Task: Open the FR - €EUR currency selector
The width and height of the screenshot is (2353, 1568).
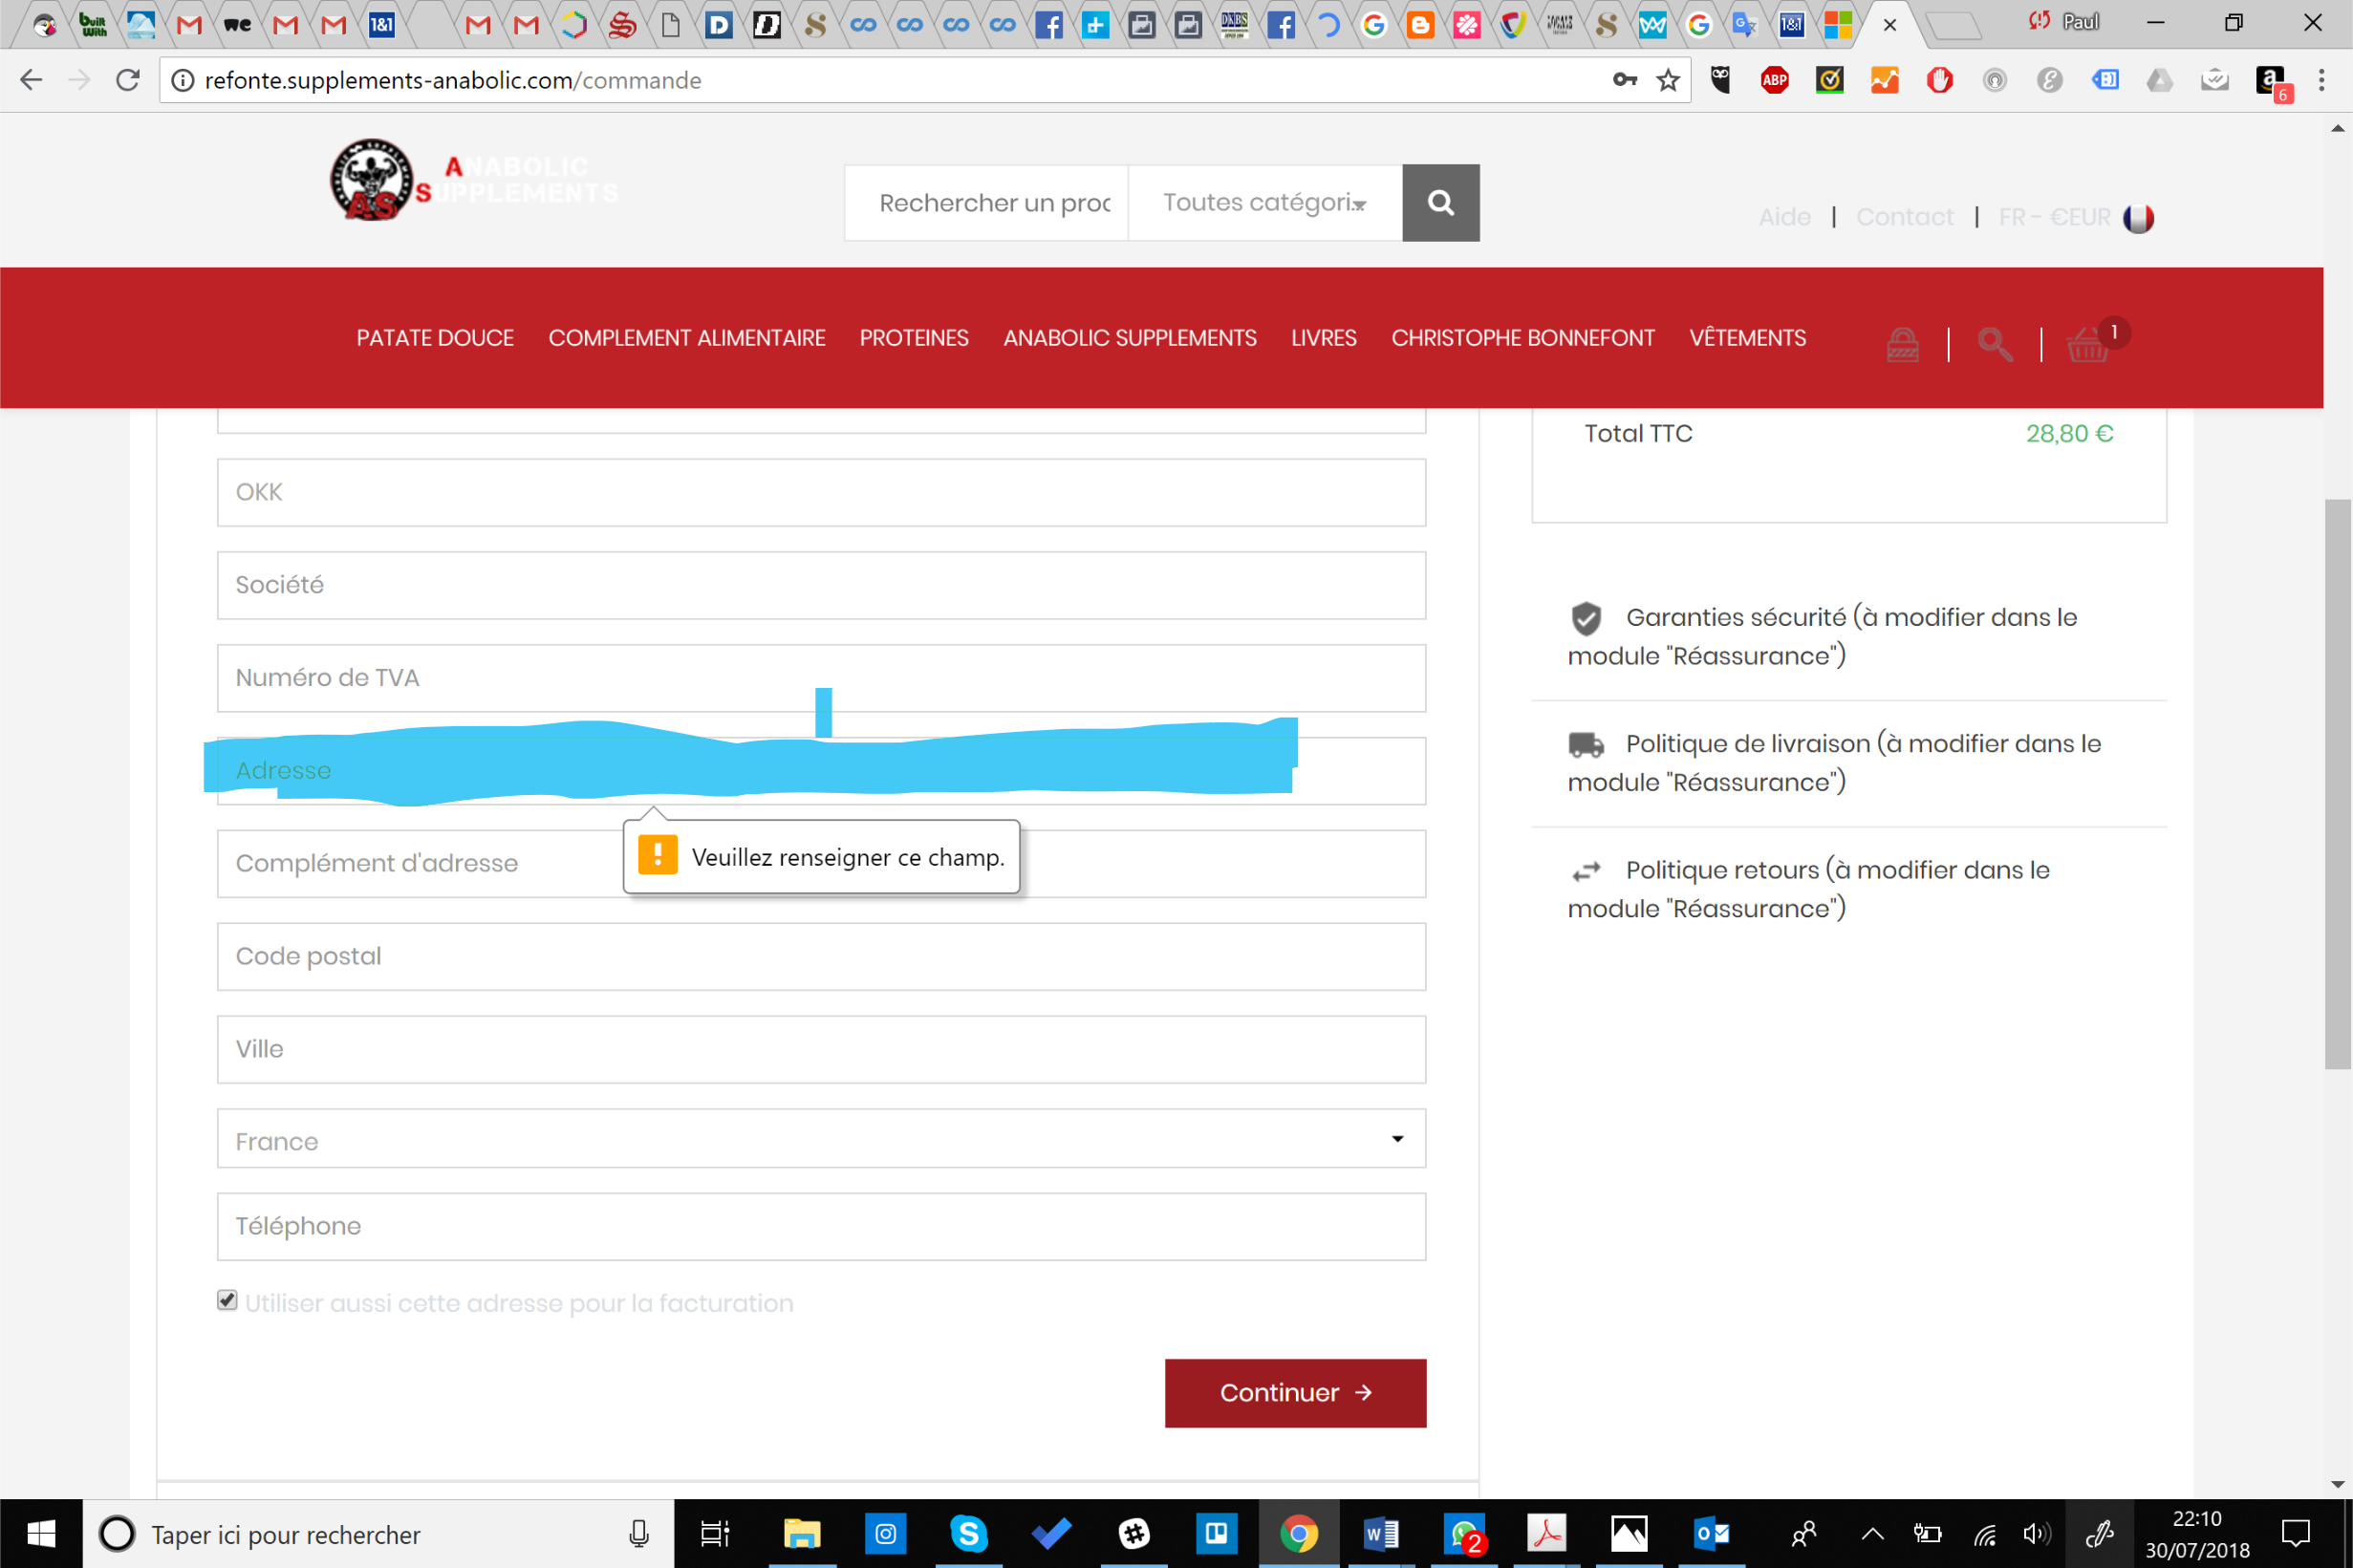Action: pos(2054,218)
